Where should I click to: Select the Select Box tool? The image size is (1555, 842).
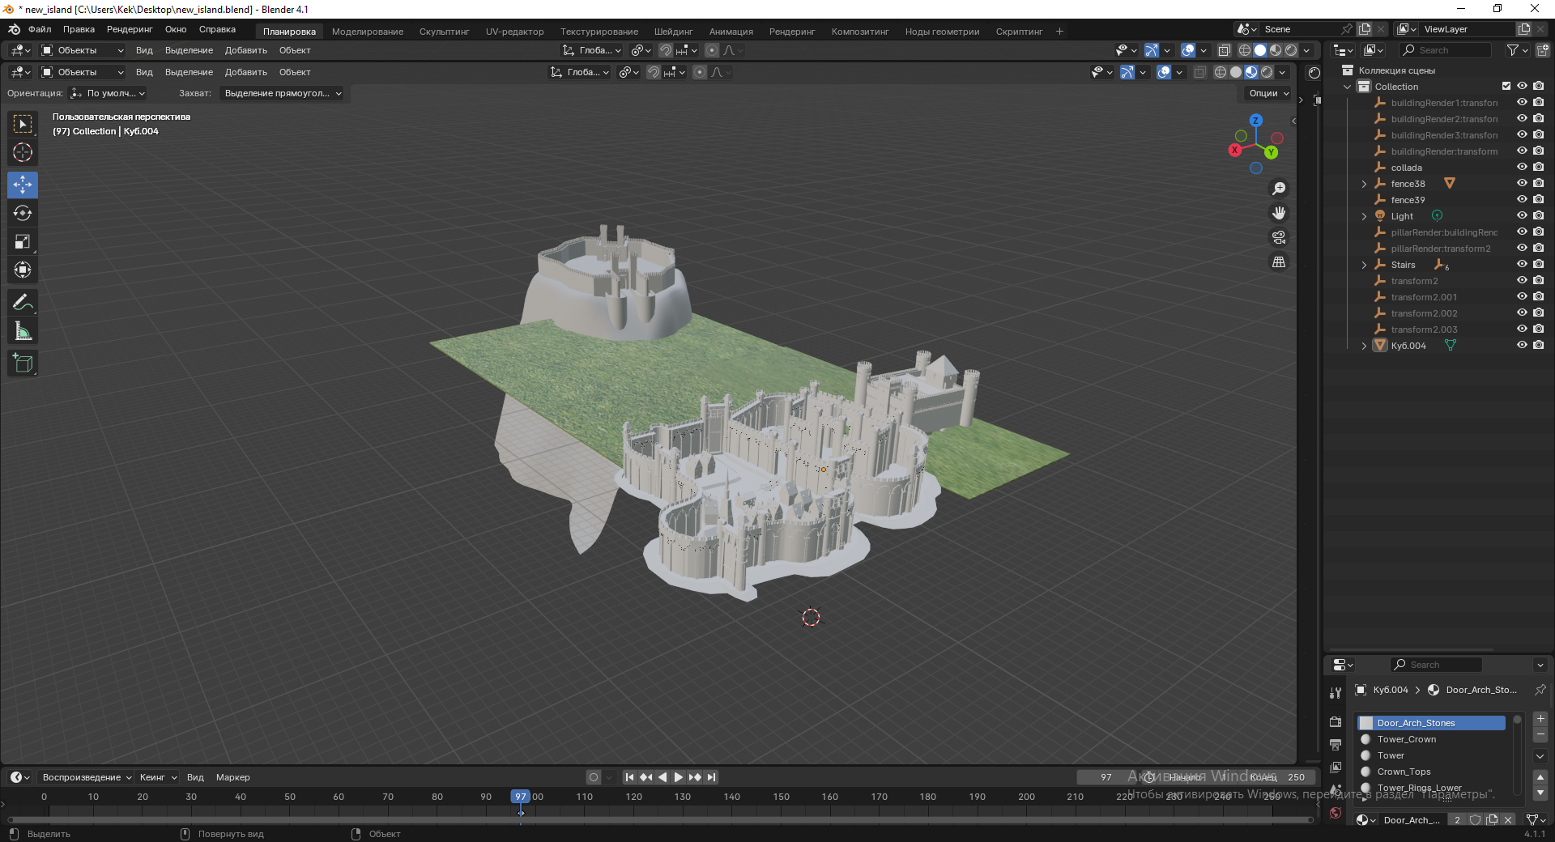pos(23,124)
